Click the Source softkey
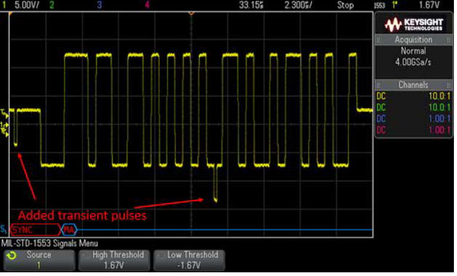 pyautogui.click(x=39, y=260)
